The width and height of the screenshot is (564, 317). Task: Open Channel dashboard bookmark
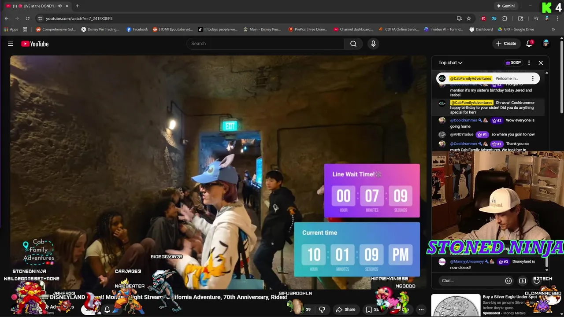tap(353, 29)
